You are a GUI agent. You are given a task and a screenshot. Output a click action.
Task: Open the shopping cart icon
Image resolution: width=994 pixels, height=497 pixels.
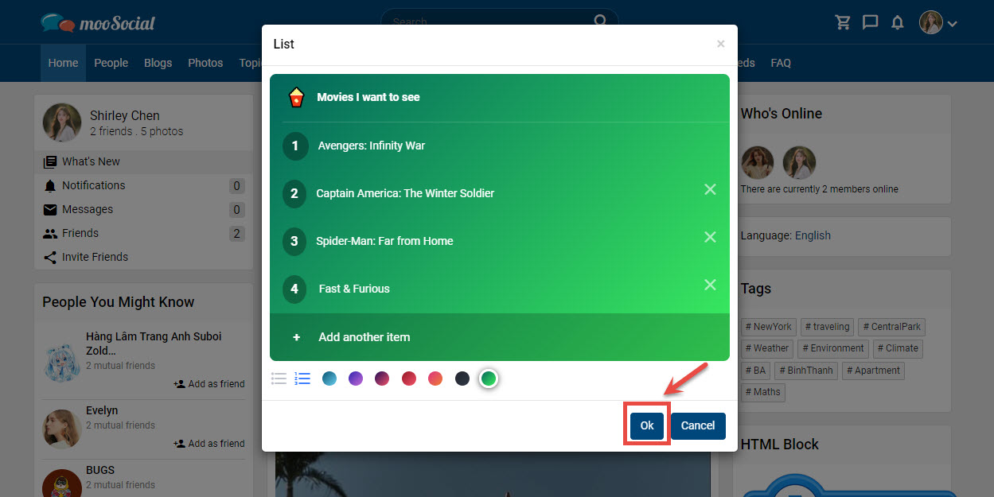843,22
